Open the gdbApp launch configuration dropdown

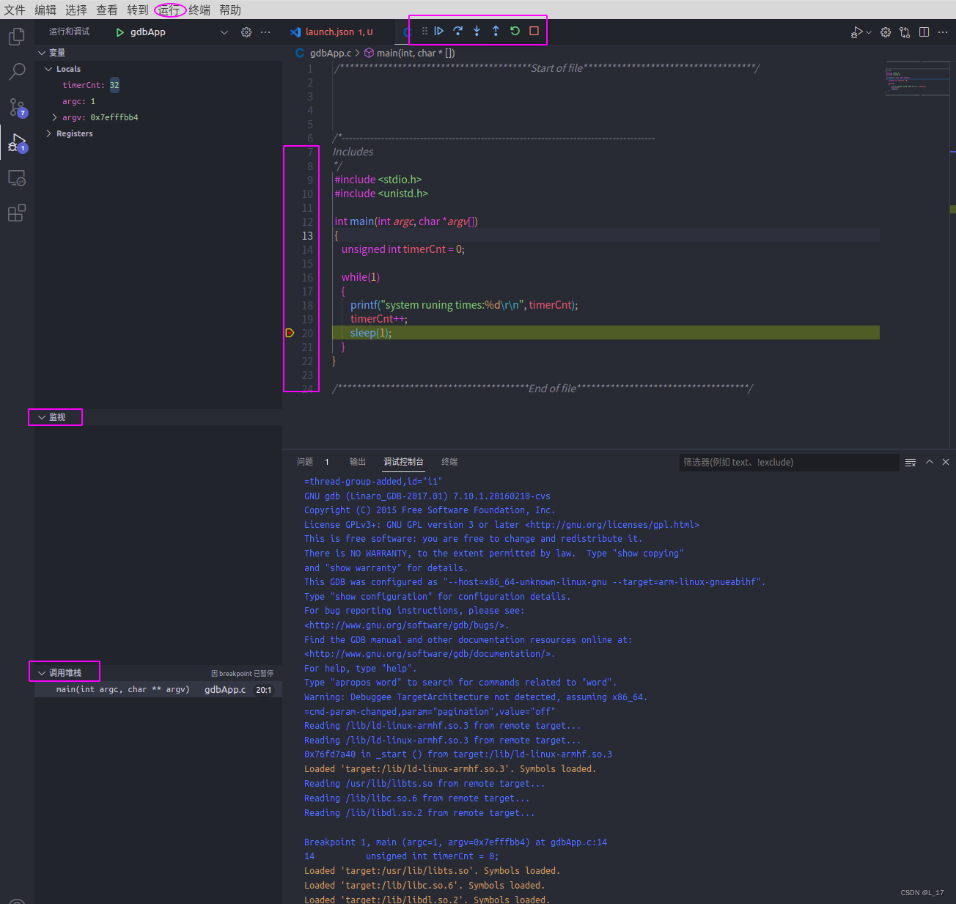click(224, 32)
